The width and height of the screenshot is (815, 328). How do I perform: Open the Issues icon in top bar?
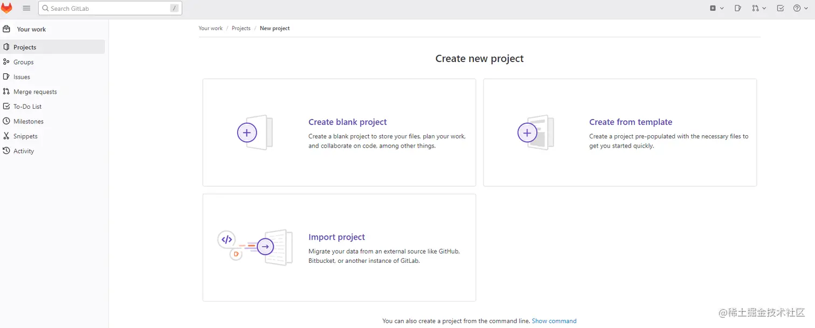click(738, 8)
